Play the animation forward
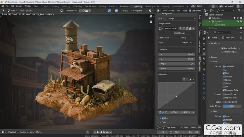The height and width of the screenshot is (137, 244). [104, 132]
